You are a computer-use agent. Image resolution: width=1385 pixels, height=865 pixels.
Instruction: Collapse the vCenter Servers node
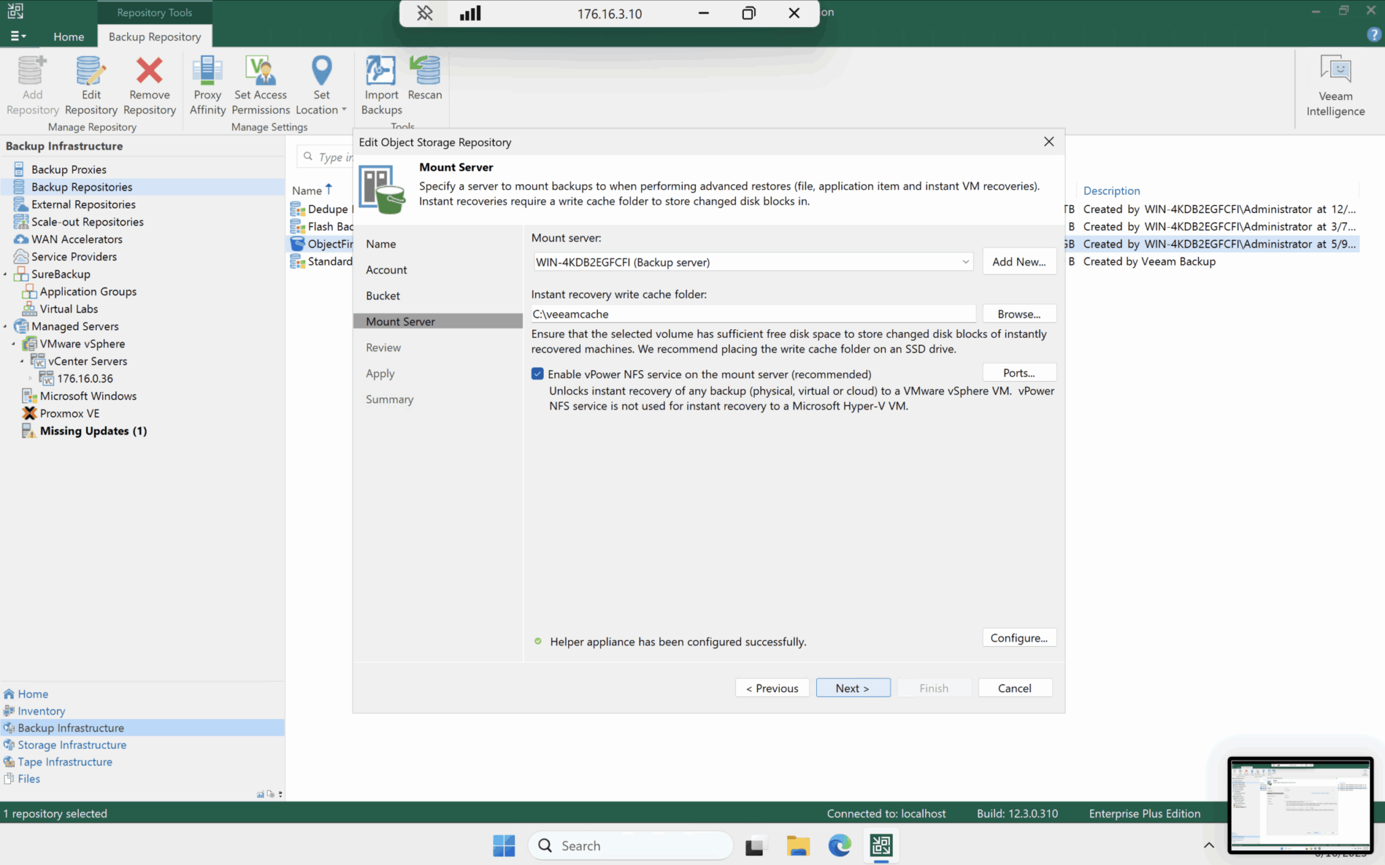tap(22, 362)
